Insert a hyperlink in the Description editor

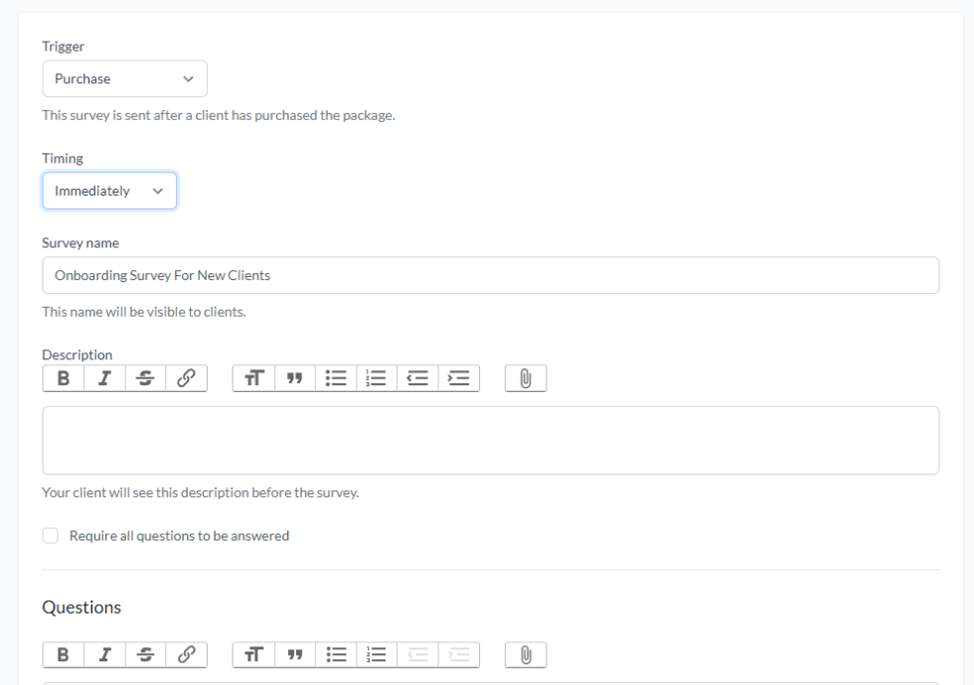[186, 377]
